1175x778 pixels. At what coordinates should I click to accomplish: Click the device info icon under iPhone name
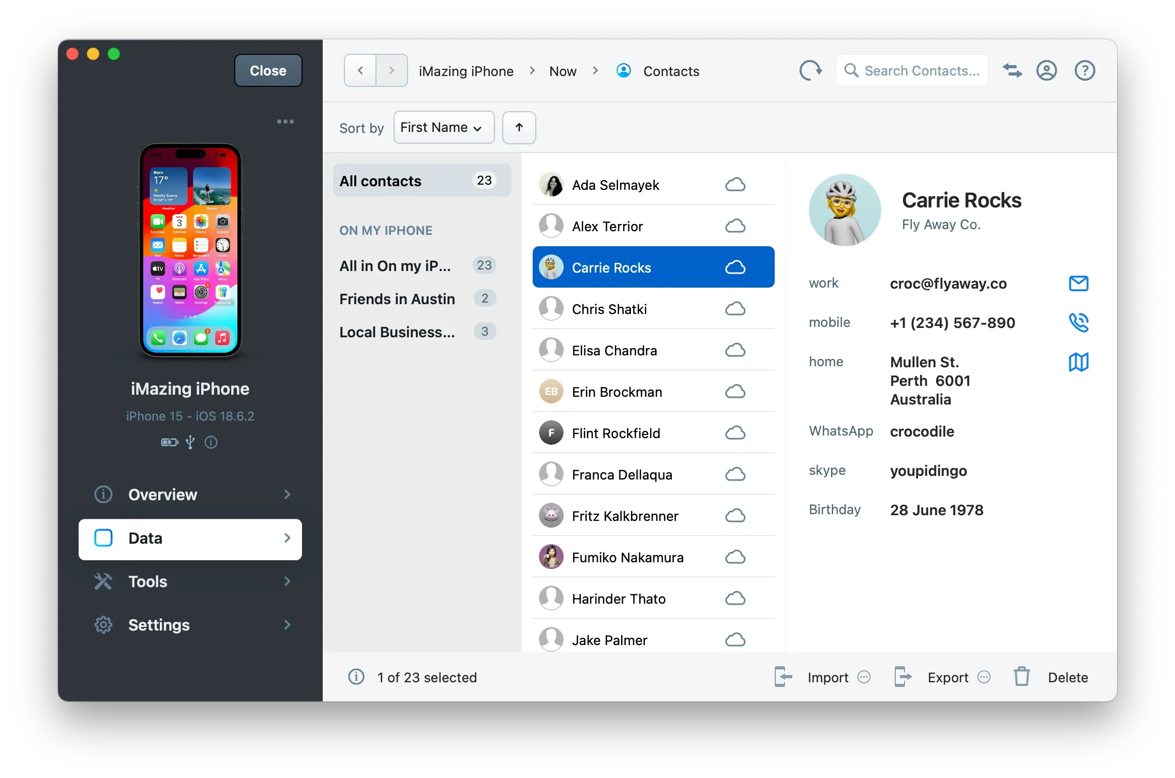211,442
